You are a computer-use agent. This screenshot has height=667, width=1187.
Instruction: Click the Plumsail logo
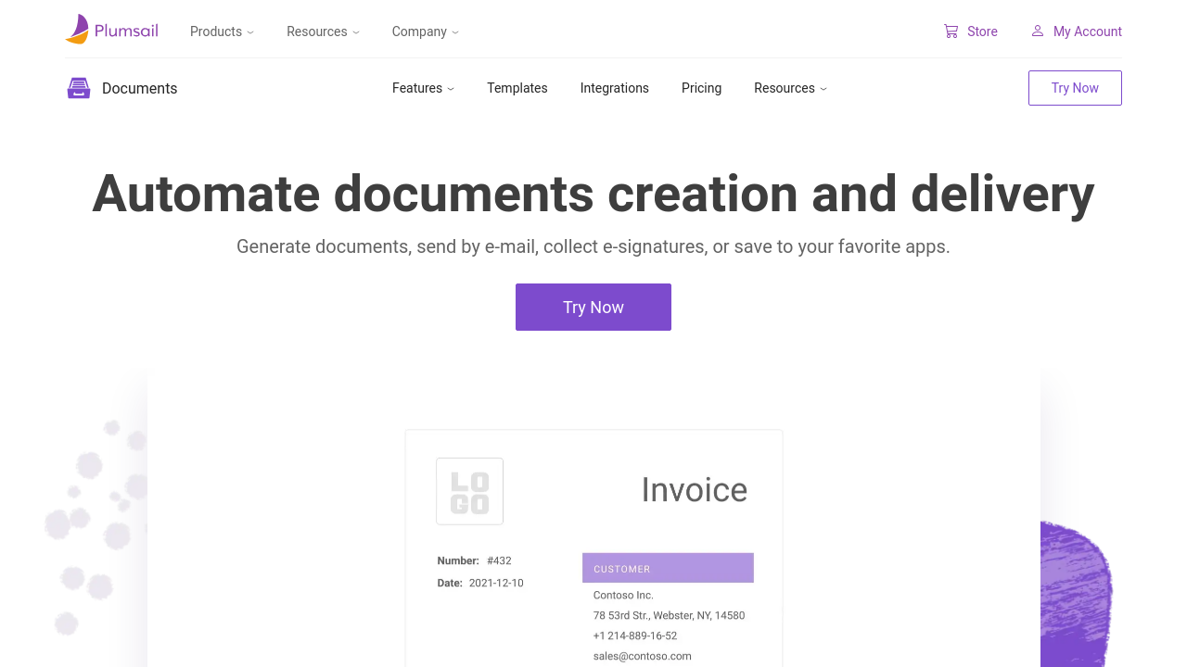(111, 29)
